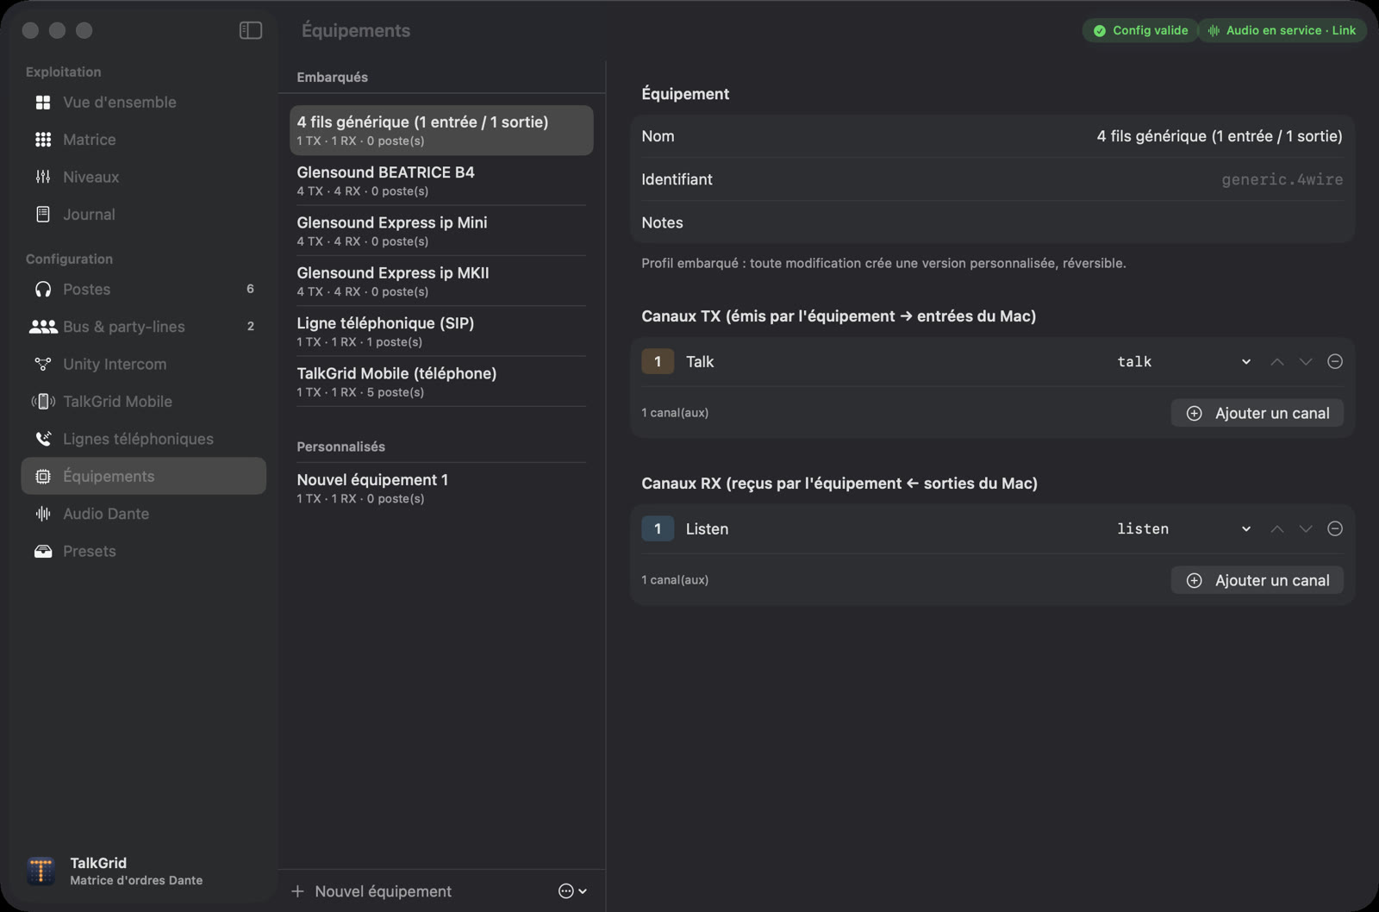Screen dimensions: 1379x912
Task: Edit the Nom field value
Action: (x=1219, y=136)
